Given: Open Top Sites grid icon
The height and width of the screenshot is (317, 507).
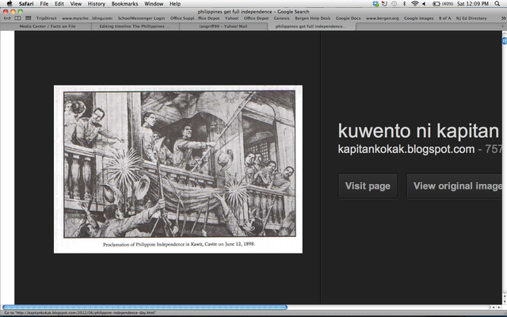Looking at the screenshot, I should point(29,18).
